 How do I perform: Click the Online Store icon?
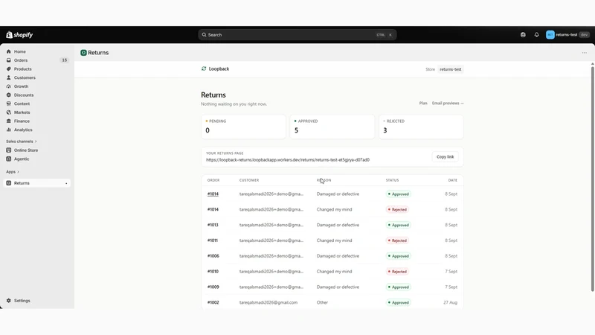pos(9,150)
